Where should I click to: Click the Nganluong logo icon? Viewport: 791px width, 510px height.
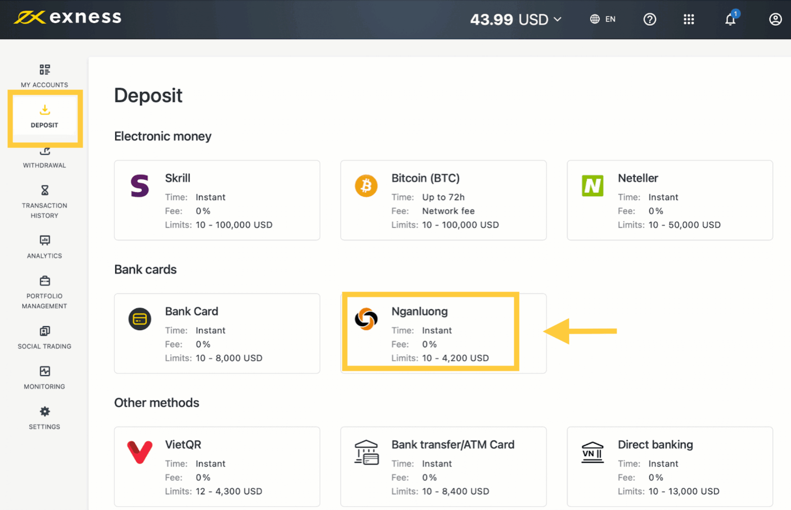coord(366,319)
